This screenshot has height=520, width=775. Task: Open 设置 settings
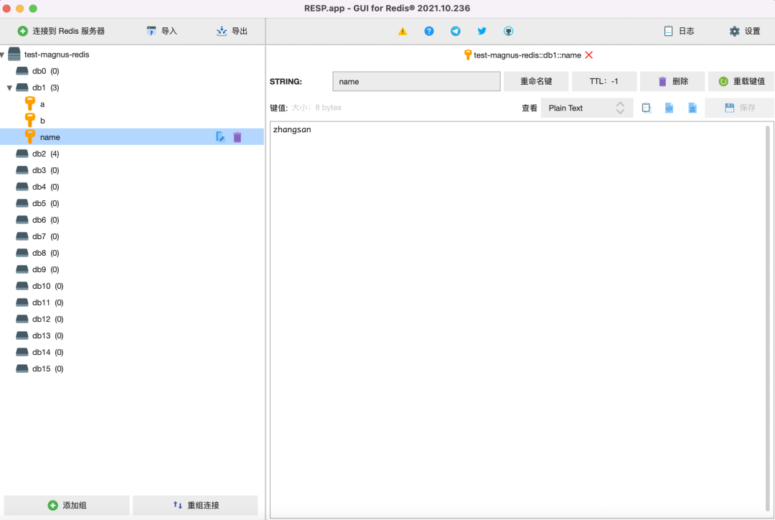[745, 31]
